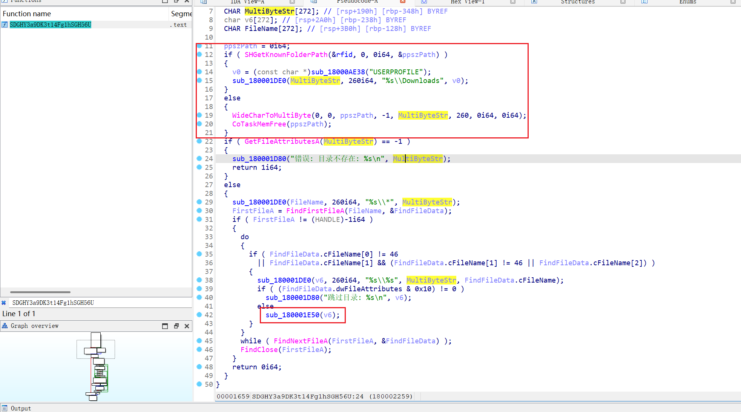The image size is (741, 412).
Task: Click the Graph overview panel icon
Action: [x=5, y=326]
